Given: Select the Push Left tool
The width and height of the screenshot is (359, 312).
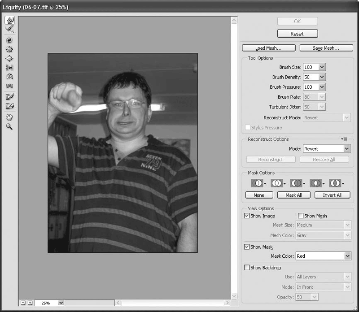Looking at the screenshot, I should tap(9, 68).
